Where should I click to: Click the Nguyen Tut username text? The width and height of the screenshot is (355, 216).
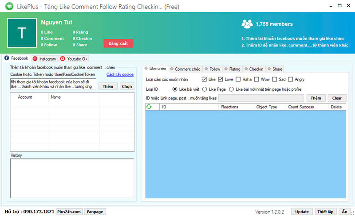point(57,23)
